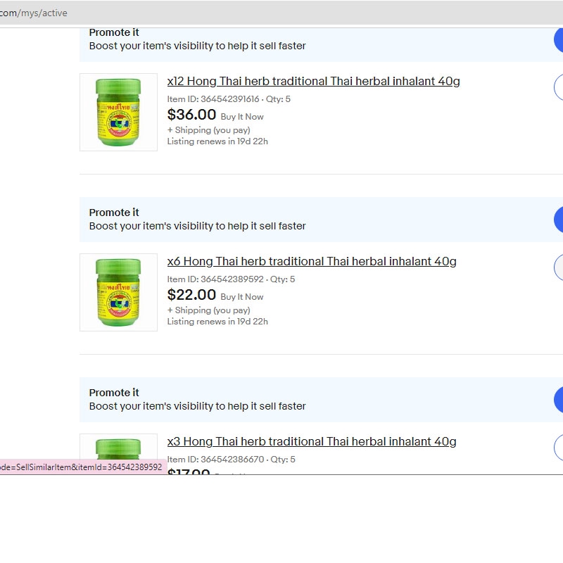This screenshot has height=563, width=563.
Task: Click the x6 listing product thumbnail
Action: [x=118, y=293]
